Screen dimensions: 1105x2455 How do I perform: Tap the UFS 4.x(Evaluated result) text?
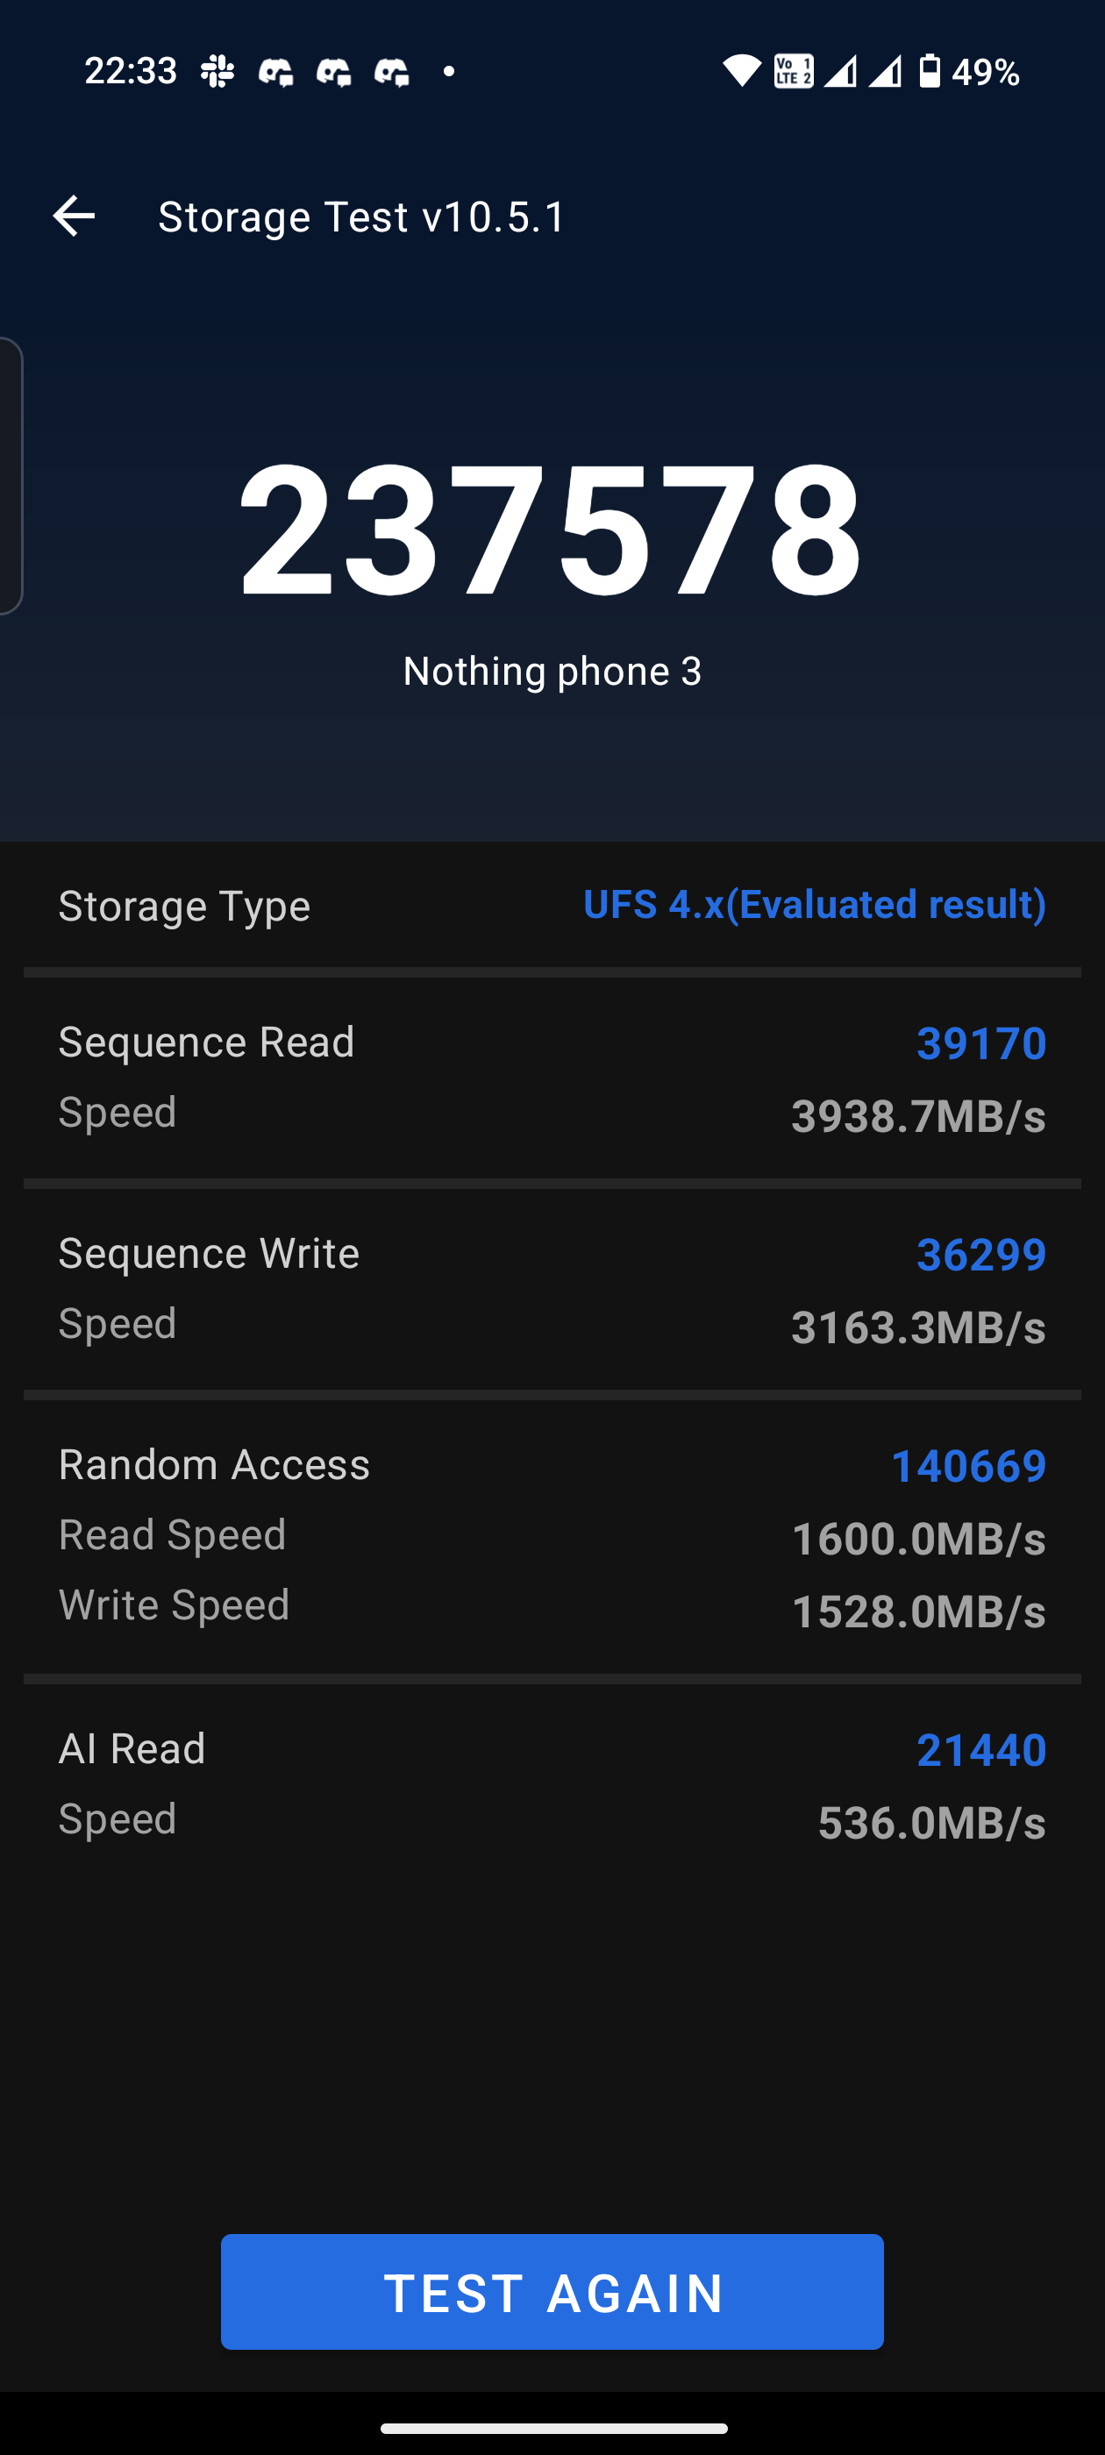click(814, 905)
